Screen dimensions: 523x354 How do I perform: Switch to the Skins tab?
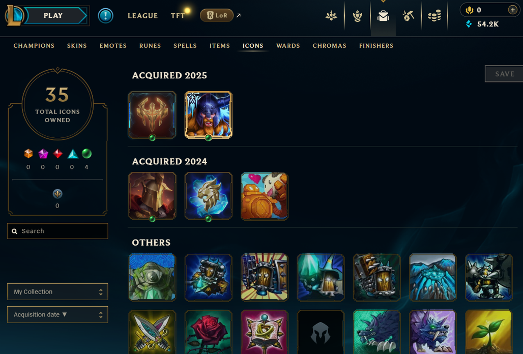77,46
